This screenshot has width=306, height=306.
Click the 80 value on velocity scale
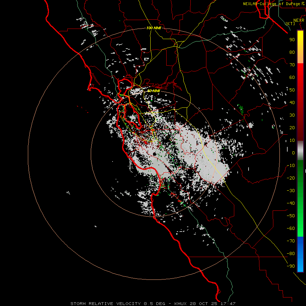click(x=292, y=52)
